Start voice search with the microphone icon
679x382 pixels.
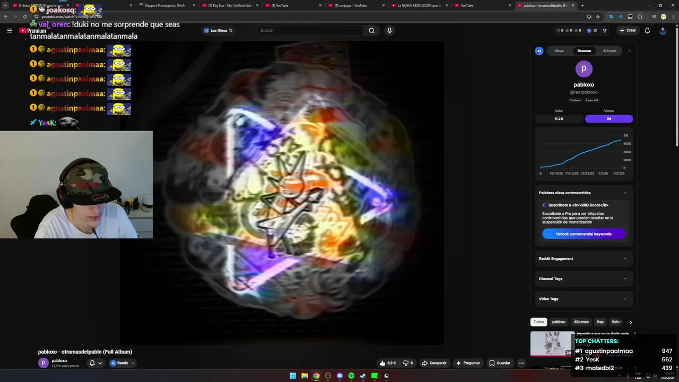tap(389, 30)
